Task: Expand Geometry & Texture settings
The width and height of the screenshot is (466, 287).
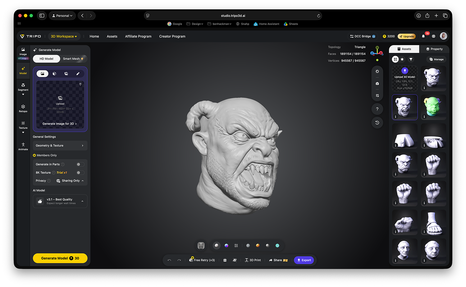Action: [60, 146]
